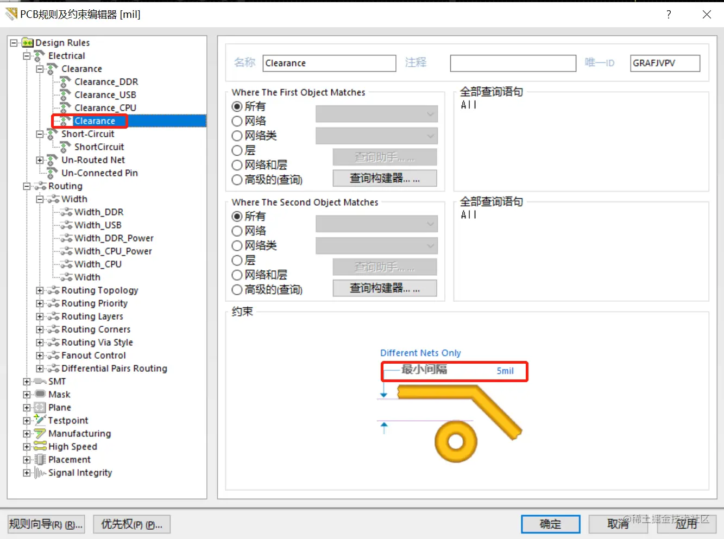Viewport: 724px width, 539px height.
Task: Select 网络和层 radio in First Object Matches
Action: pos(237,165)
